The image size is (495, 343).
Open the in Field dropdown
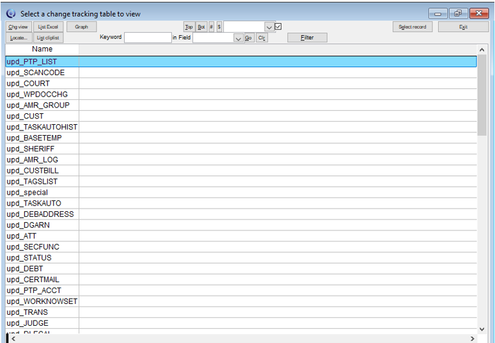pos(239,38)
